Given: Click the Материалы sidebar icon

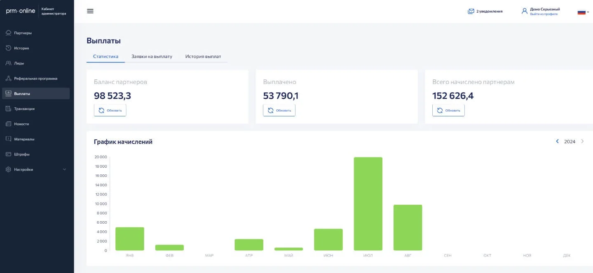Looking at the screenshot, I should tap(8, 139).
